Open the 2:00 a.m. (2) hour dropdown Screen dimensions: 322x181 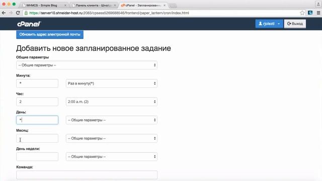[112, 102]
